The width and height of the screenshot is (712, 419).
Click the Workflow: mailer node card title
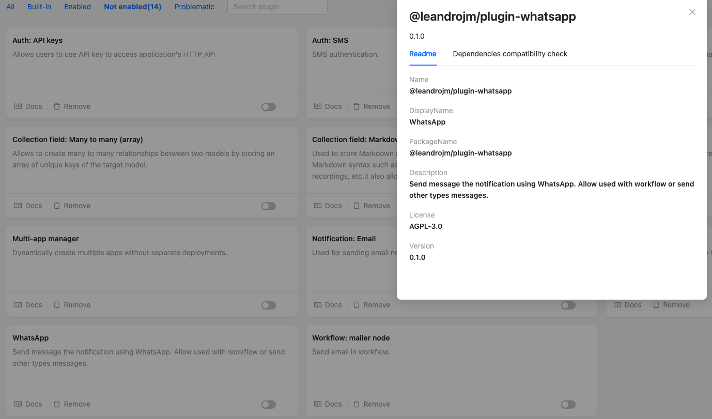(351, 338)
